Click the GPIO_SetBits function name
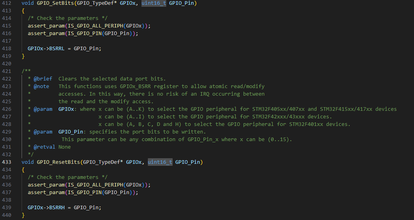This screenshot has height=220, width=414. click(x=55, y=3)
